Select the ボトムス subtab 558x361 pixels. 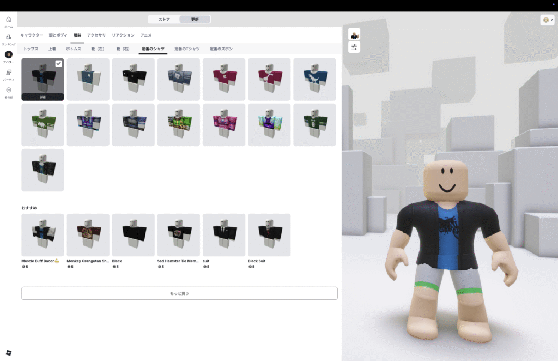[x=74, y=49]
